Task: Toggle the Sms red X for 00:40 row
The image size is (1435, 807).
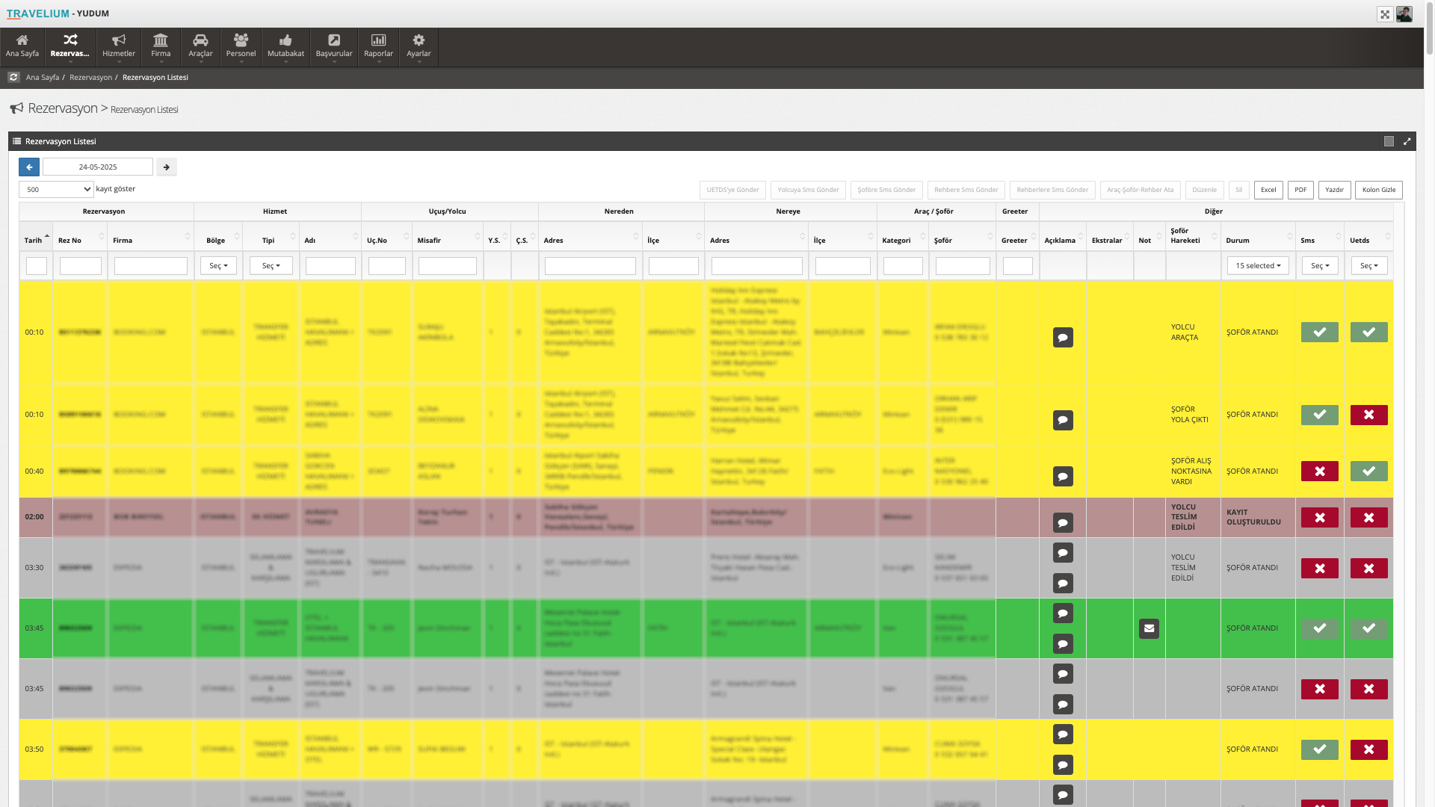Action: (x=1319, y=471)
